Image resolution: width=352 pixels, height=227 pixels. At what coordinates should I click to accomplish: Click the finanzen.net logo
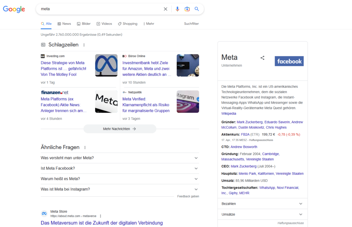pos(55,92)
